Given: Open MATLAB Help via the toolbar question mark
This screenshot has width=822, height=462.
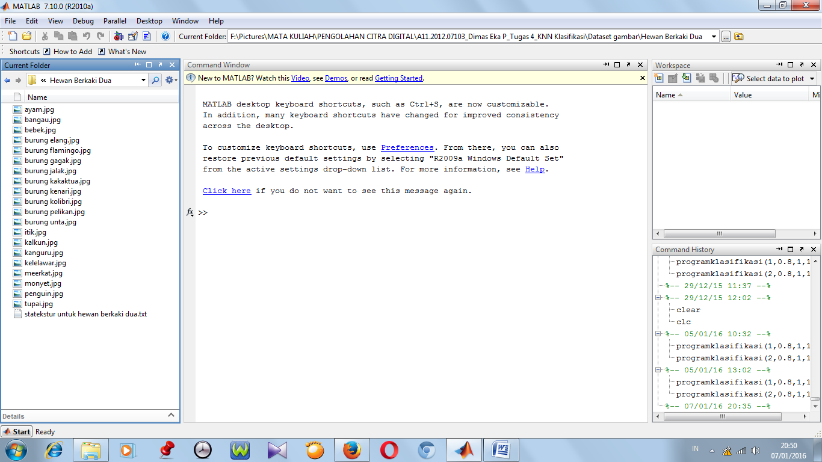Looking at the screenshot, I should click(x=166, y=36).
